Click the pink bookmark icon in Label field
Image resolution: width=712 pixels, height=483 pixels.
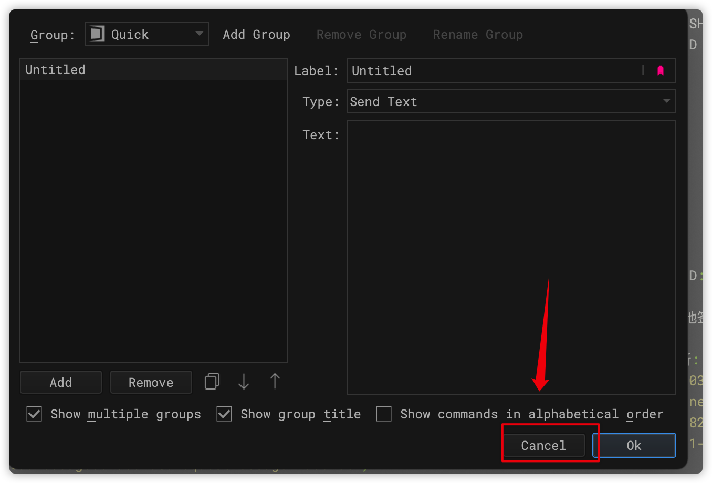pos(661,70)
